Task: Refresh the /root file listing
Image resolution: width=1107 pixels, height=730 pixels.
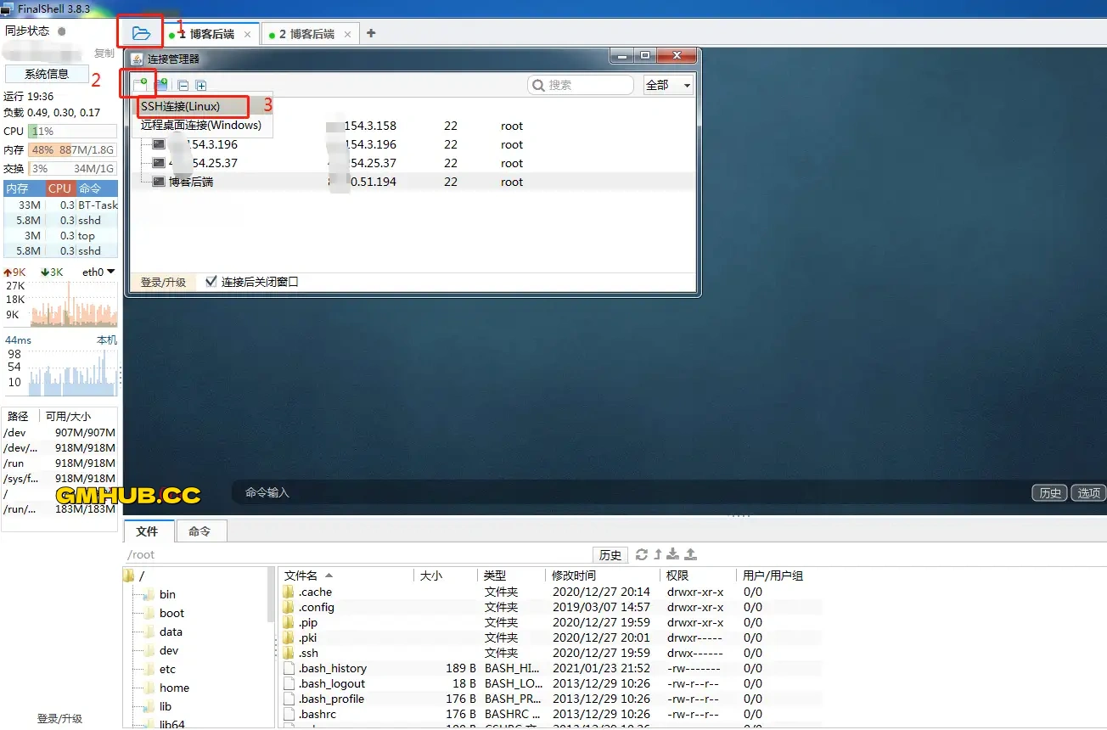Action: 642,554
